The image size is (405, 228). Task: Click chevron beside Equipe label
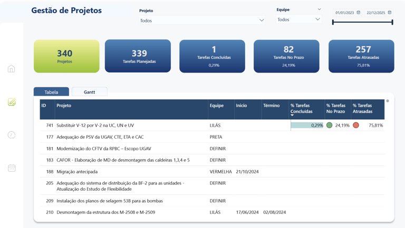[x=319, y=9]
